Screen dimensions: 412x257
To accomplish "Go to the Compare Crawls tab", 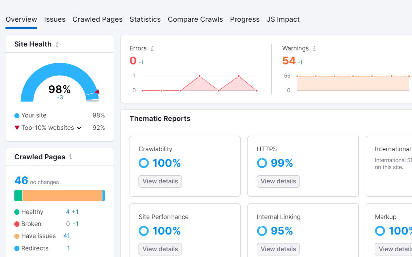I will pyautogui.click(x=195, y=19).
